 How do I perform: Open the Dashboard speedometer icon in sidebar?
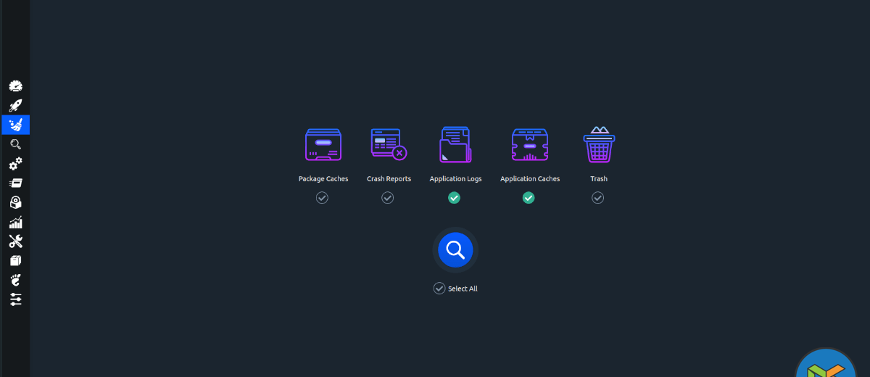pyautogui.click(x=15, y=86)
